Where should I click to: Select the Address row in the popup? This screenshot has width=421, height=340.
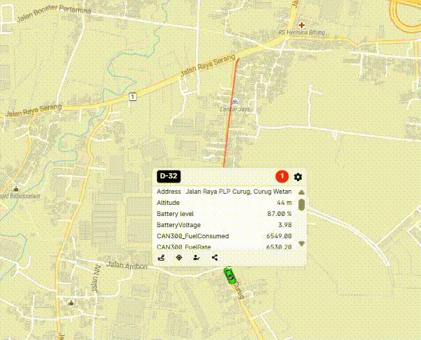coord(224,192)
